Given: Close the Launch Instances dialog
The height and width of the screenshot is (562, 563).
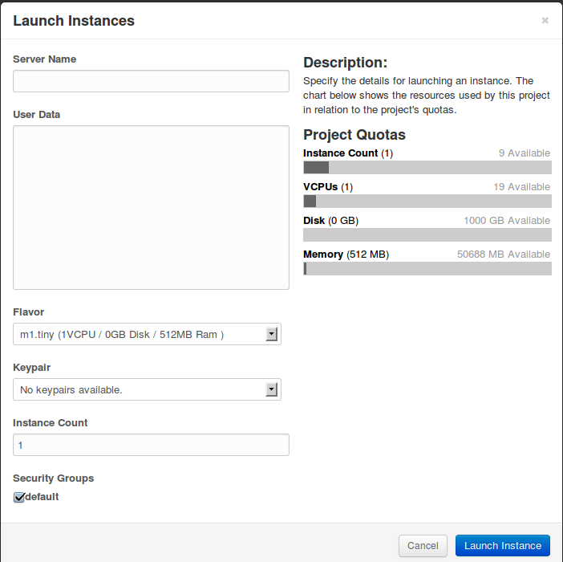Looking at the screenshot, I should coord(545,21).
